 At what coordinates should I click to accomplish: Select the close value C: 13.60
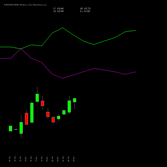(x=58, y=9)
